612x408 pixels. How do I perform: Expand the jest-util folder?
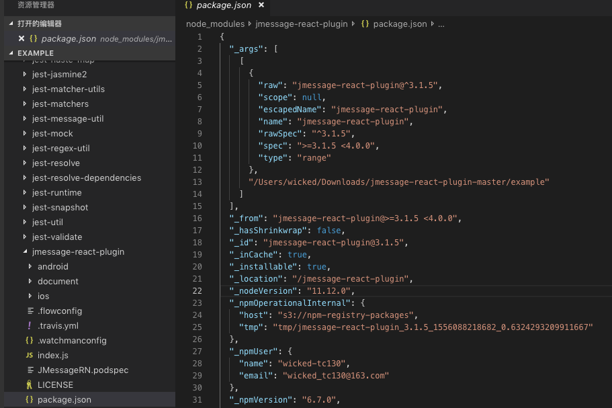[x=25, y=222]
